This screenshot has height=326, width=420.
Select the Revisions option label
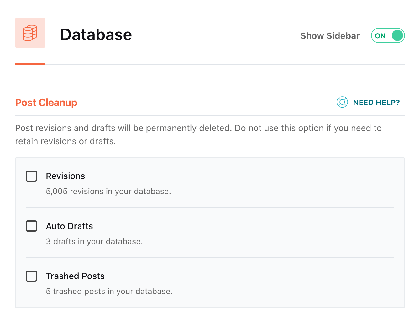66,176
